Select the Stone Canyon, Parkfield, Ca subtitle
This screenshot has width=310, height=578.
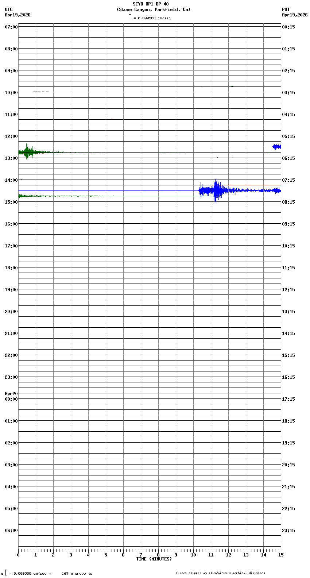tap(154, 9)
